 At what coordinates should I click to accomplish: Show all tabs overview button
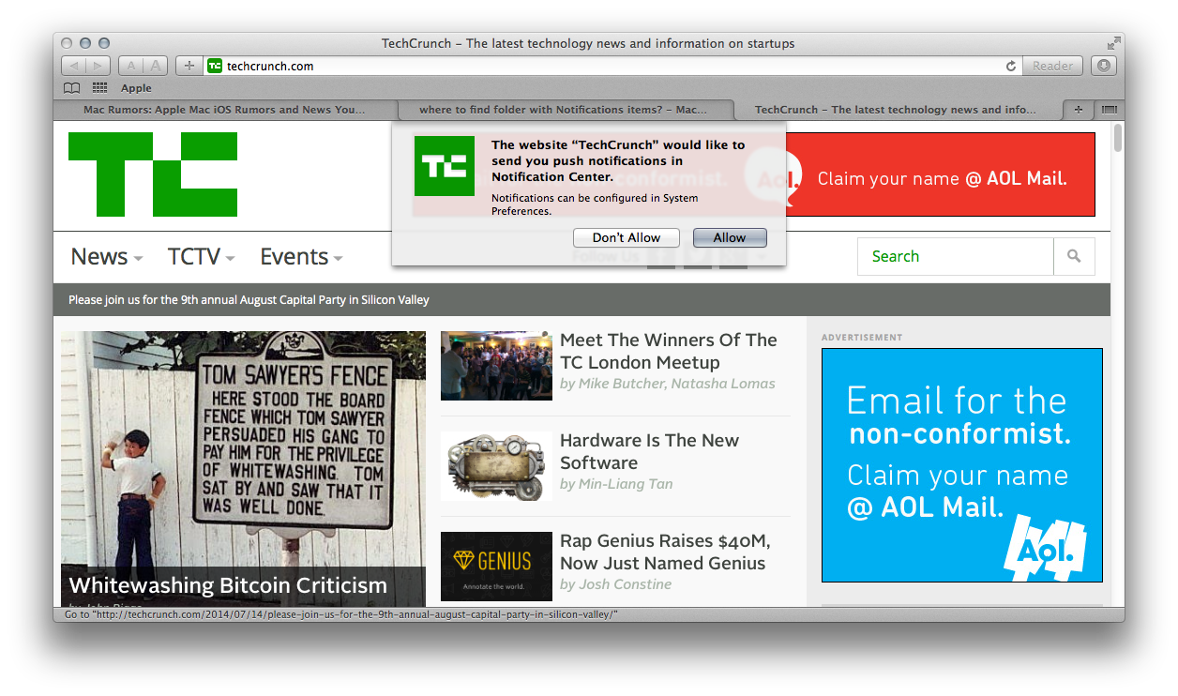(x=1110, y=110)
